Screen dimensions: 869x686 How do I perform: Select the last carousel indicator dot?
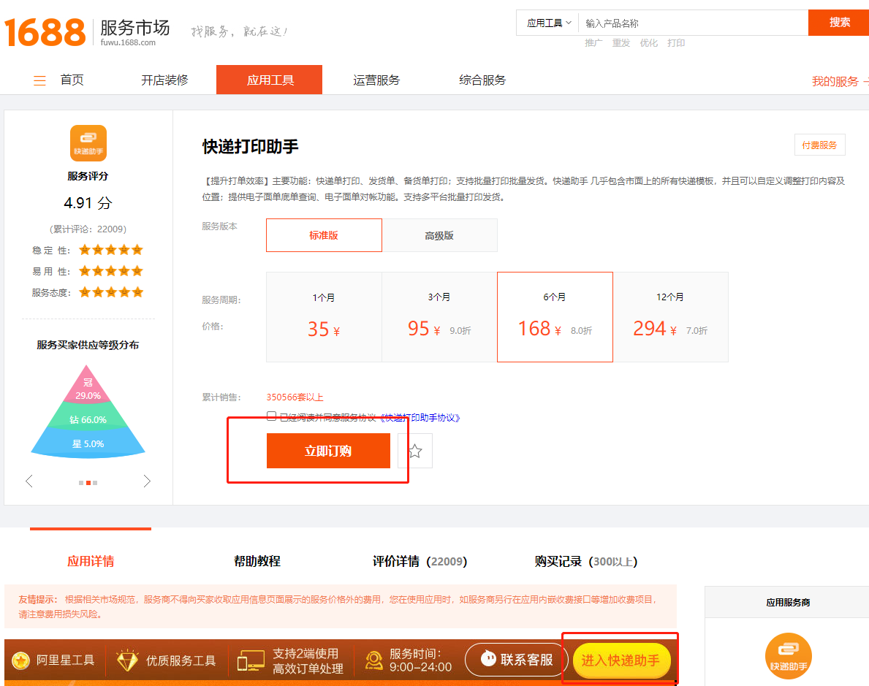[x=95, y=483]
